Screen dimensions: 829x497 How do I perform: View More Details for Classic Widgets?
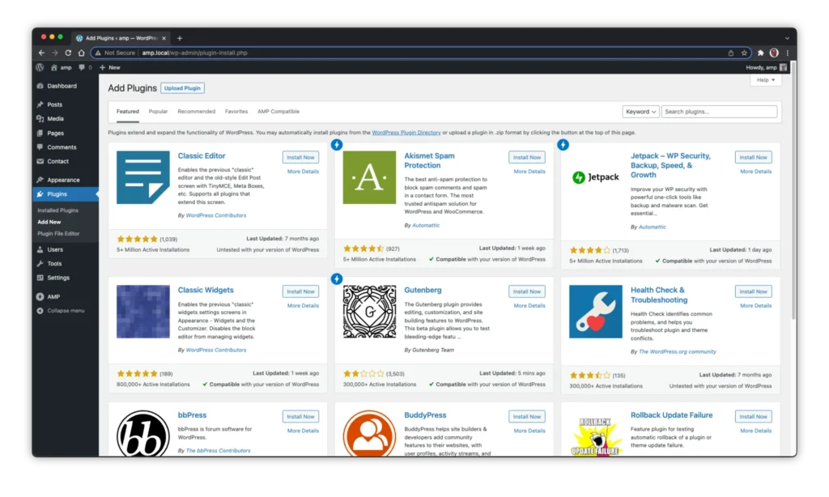pos(303,306)
